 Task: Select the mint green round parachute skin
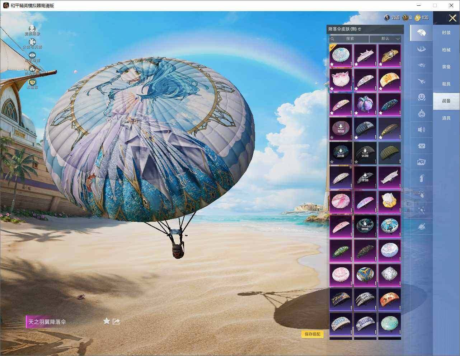click(389, 324)
